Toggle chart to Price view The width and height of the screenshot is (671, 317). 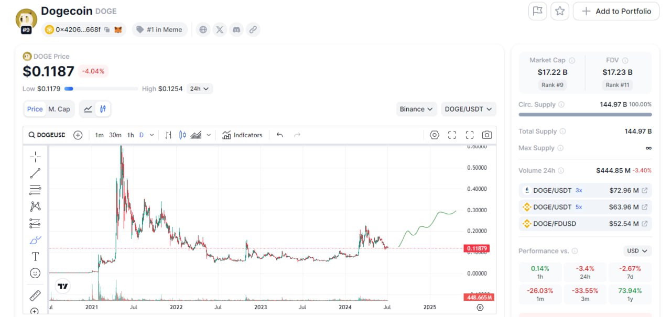point(35,109)
